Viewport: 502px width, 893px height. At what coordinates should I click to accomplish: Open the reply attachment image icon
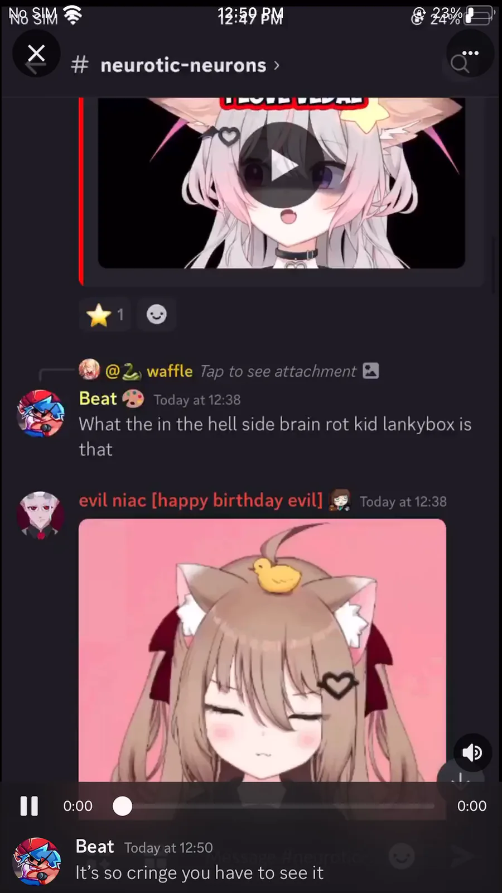371,371
